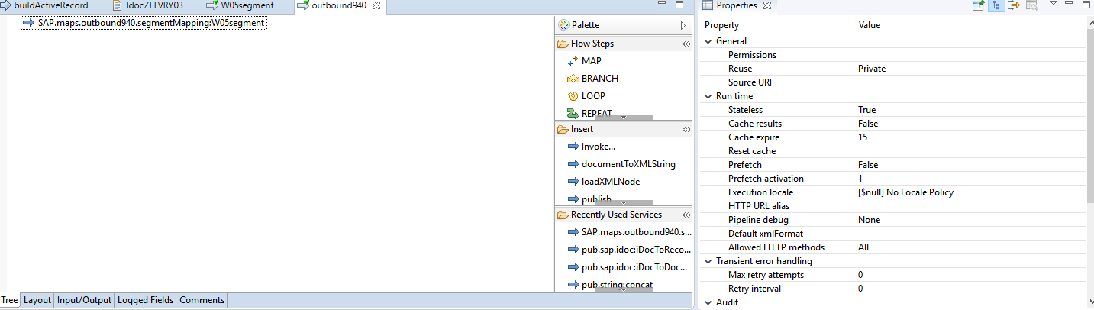Collapse the Audit property category
This screenshot has height=310, width=1094.
click(708, 302)
